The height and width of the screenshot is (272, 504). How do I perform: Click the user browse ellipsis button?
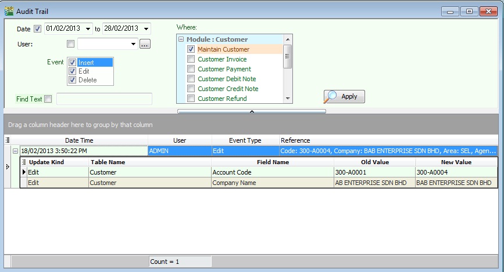tap(145, 44)
